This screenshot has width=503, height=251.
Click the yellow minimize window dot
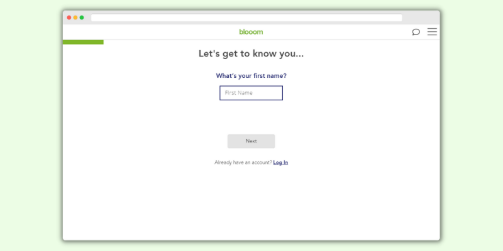coord(75,18)
